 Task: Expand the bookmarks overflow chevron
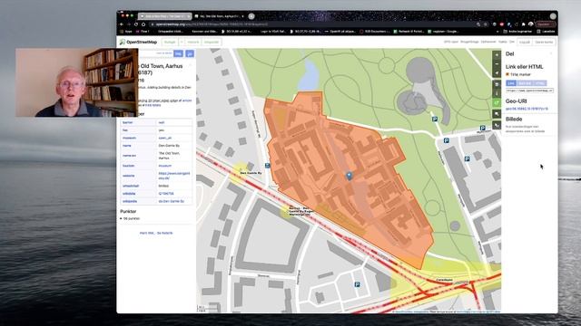pyautogui.click(x=497, y=32)
